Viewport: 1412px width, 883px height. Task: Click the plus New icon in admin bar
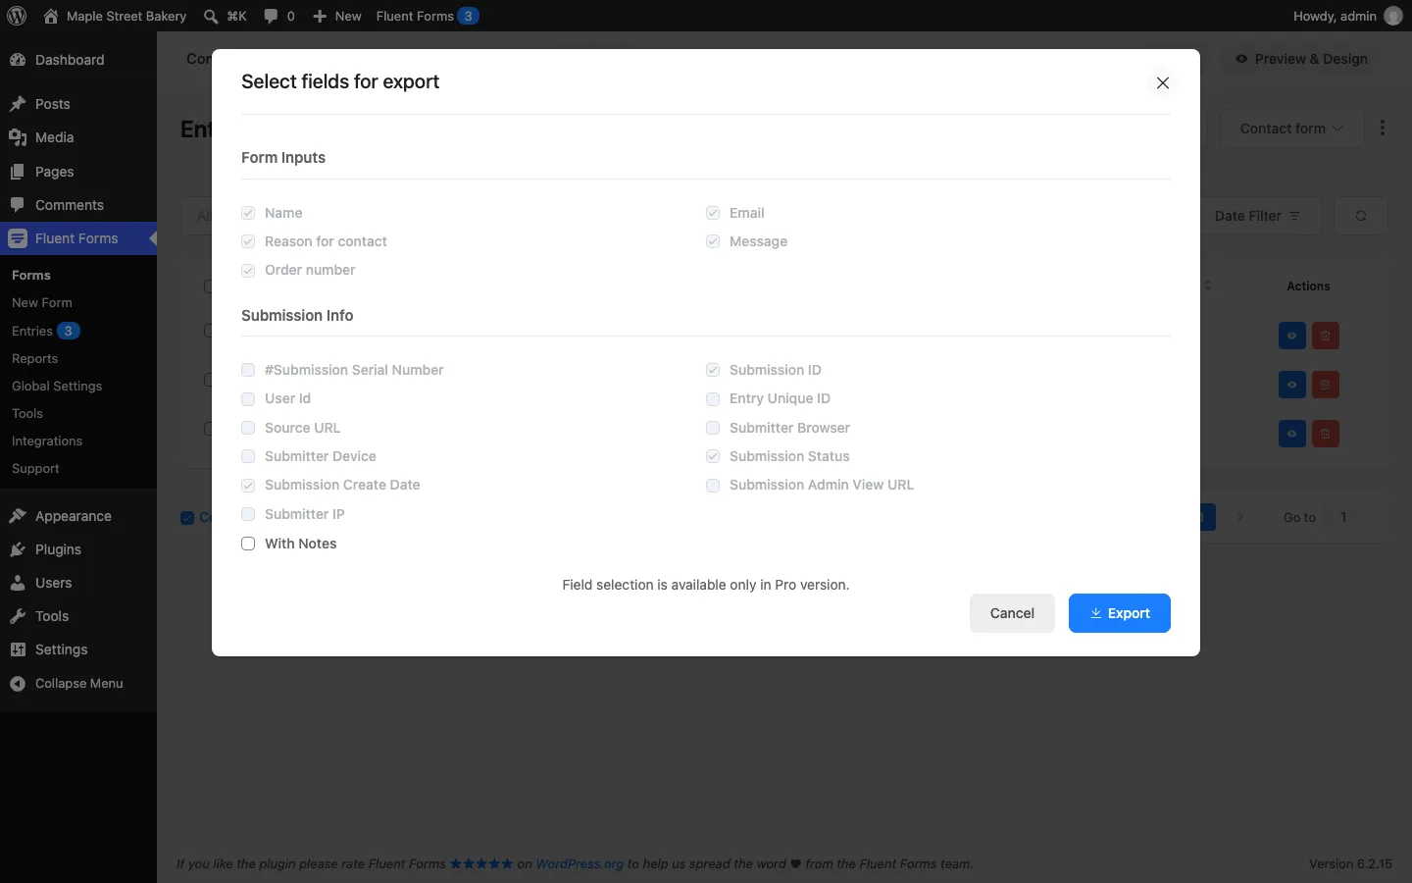click(x=320, y=16)
